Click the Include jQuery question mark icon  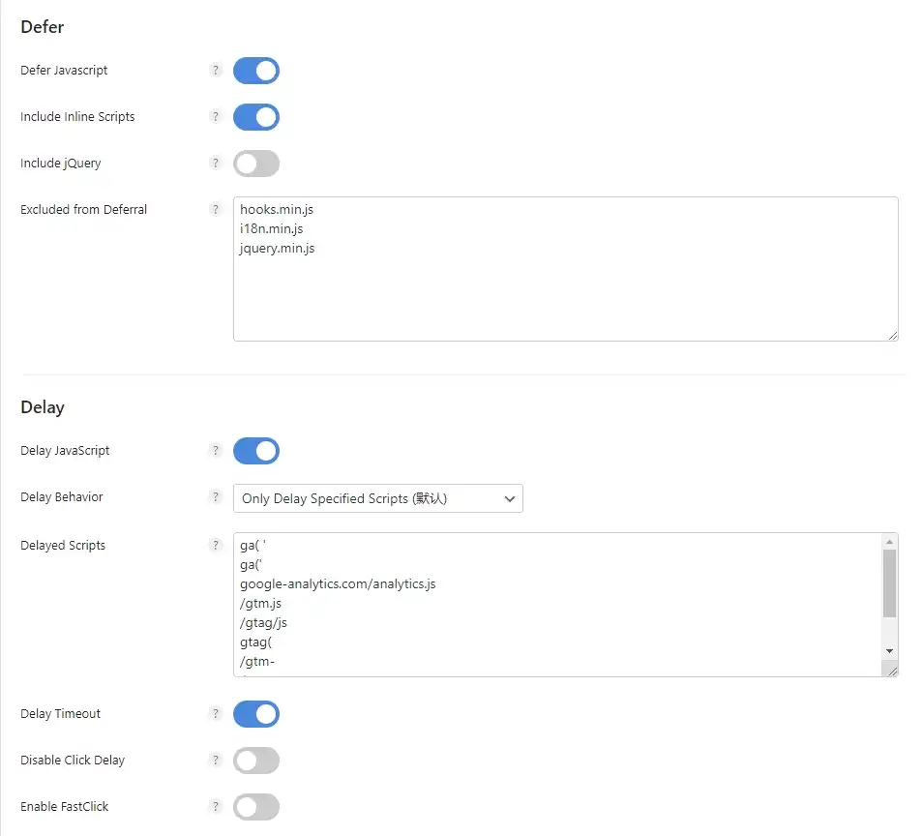tap(216, 163)
